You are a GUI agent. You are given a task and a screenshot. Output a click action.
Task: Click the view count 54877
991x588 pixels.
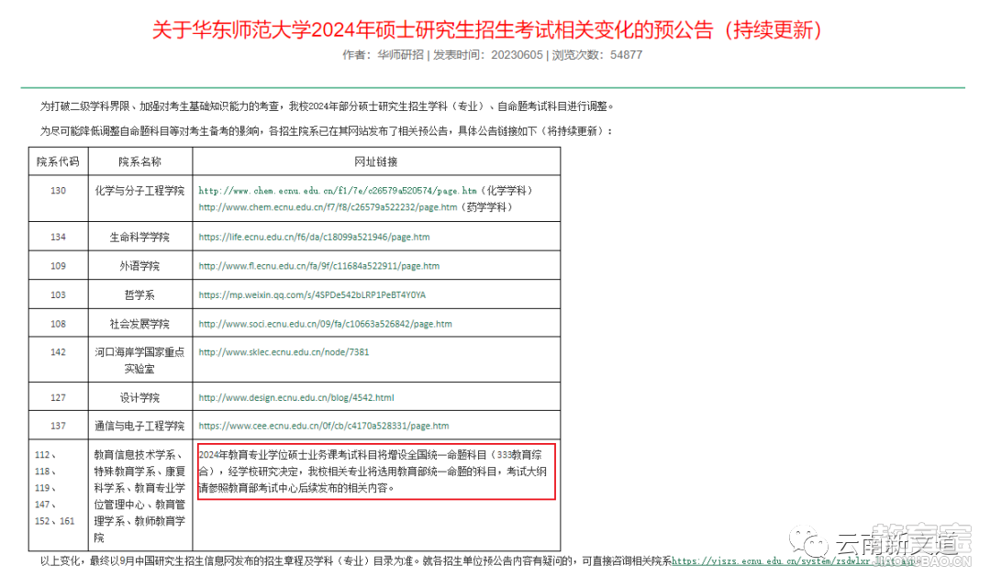(x=626, y=55)
